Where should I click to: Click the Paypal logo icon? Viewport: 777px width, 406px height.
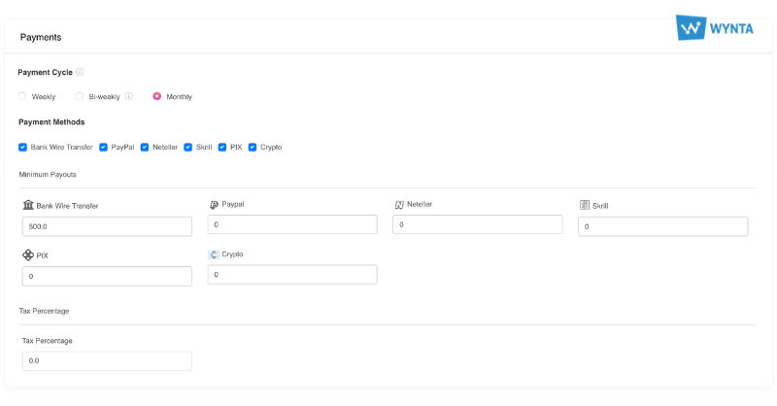click(x=214, y=204)
